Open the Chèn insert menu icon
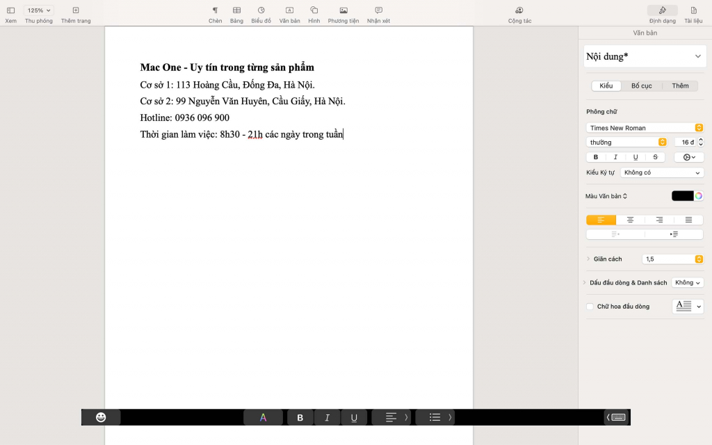The width and height of the screenshot is (712, 445). (x=216, y=10)
